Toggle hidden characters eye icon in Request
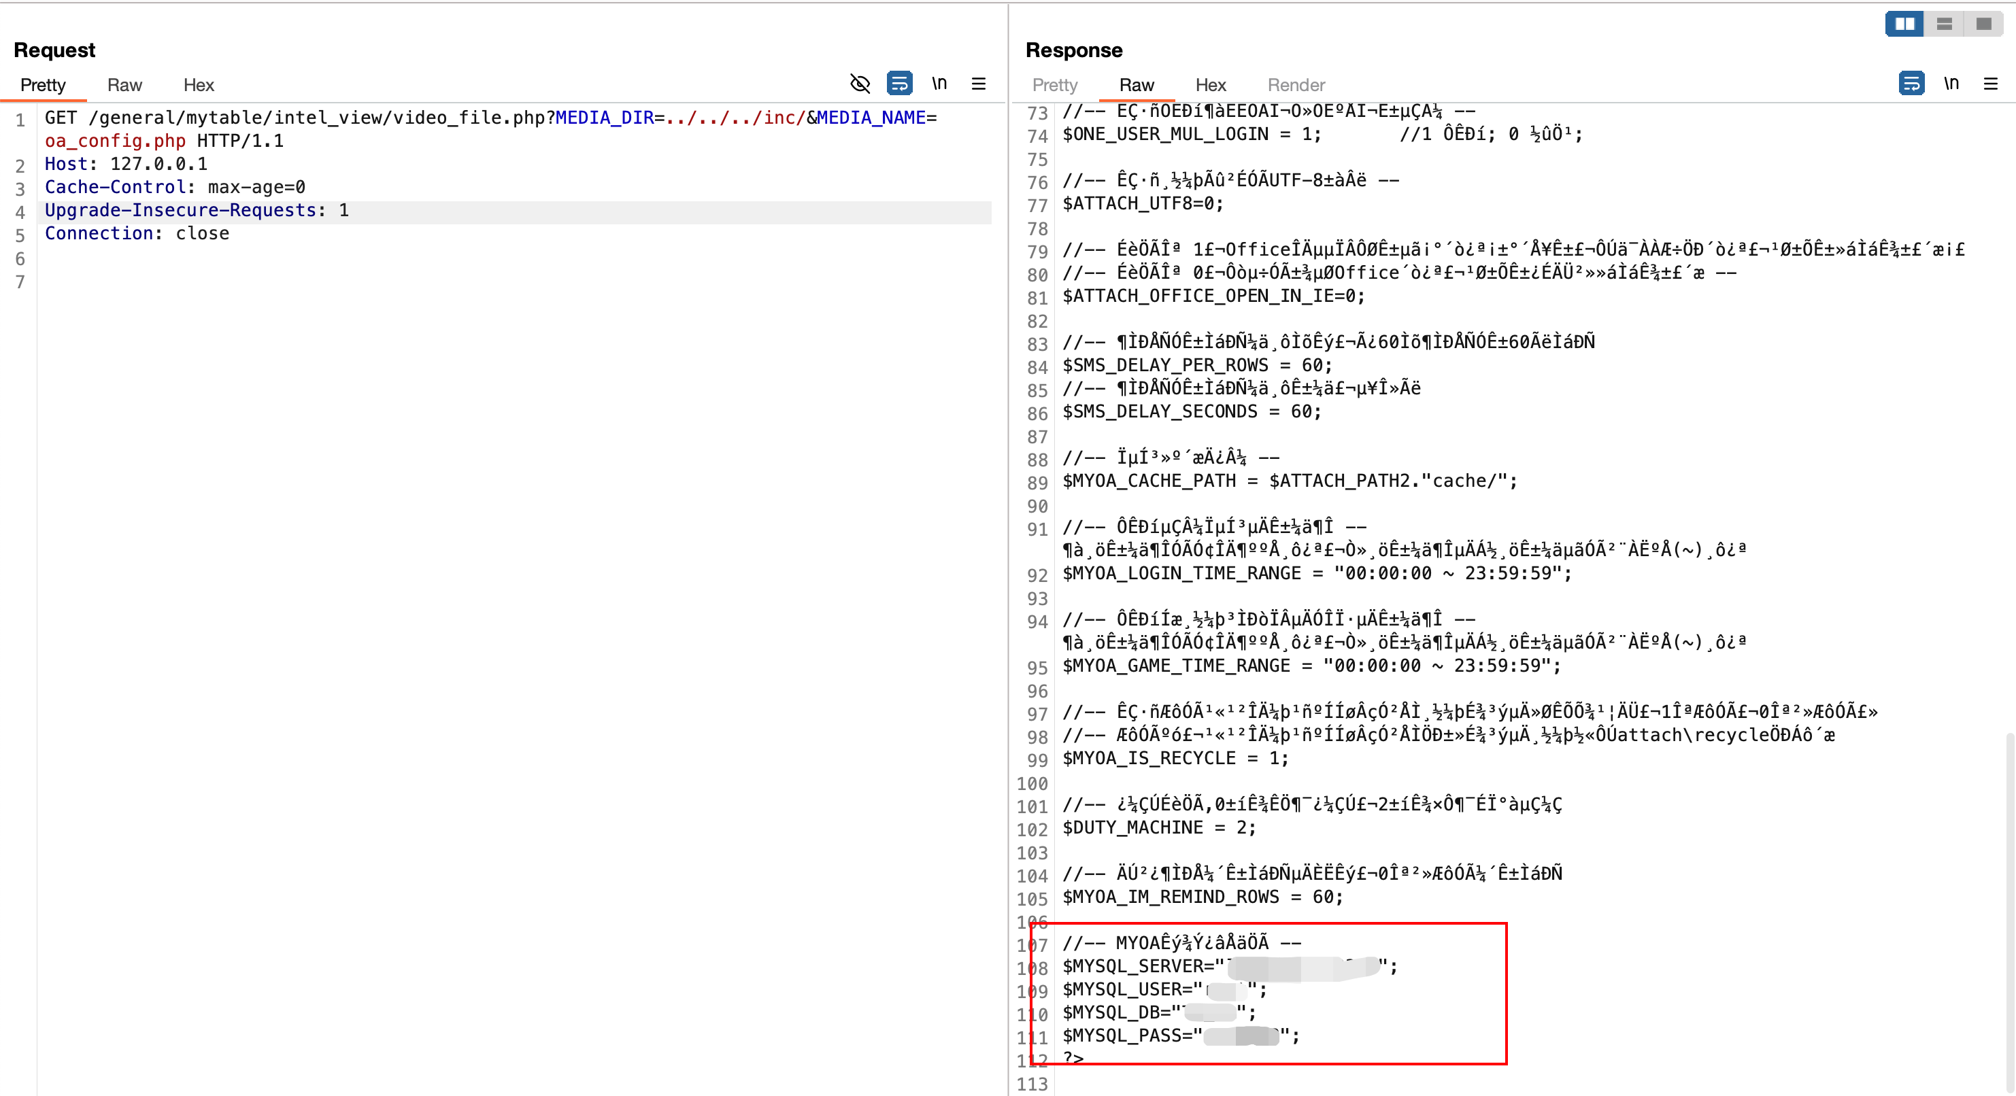Image resolution: width=2016 pixels, height=1096 pixels. tap(860, 83)
